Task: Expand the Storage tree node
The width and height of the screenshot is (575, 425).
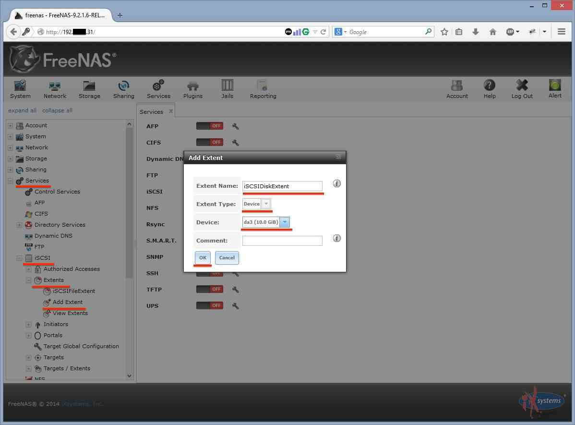Action: (10, 159)
